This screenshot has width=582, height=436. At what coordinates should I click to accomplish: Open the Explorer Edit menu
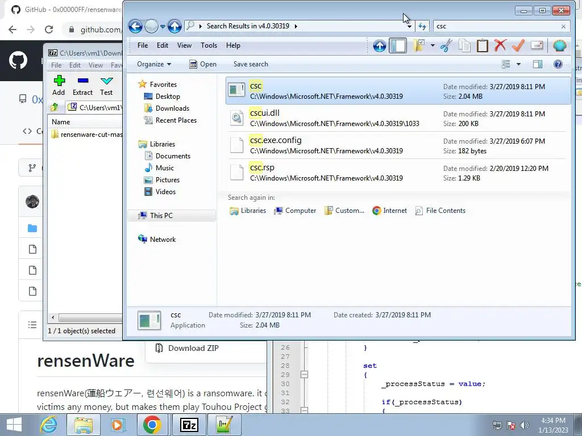click(162, 45)
